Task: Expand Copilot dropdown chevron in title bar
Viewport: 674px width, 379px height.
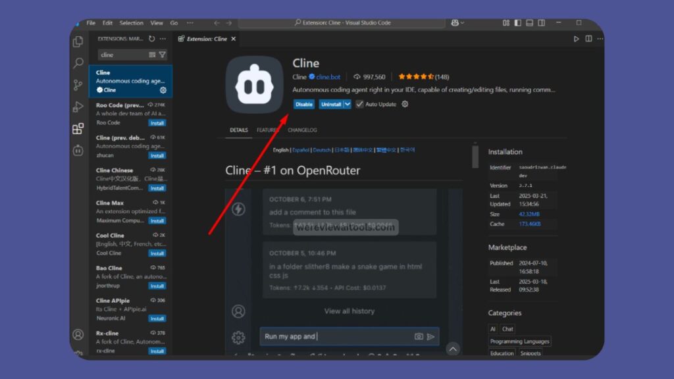Action: coord(463,23)
